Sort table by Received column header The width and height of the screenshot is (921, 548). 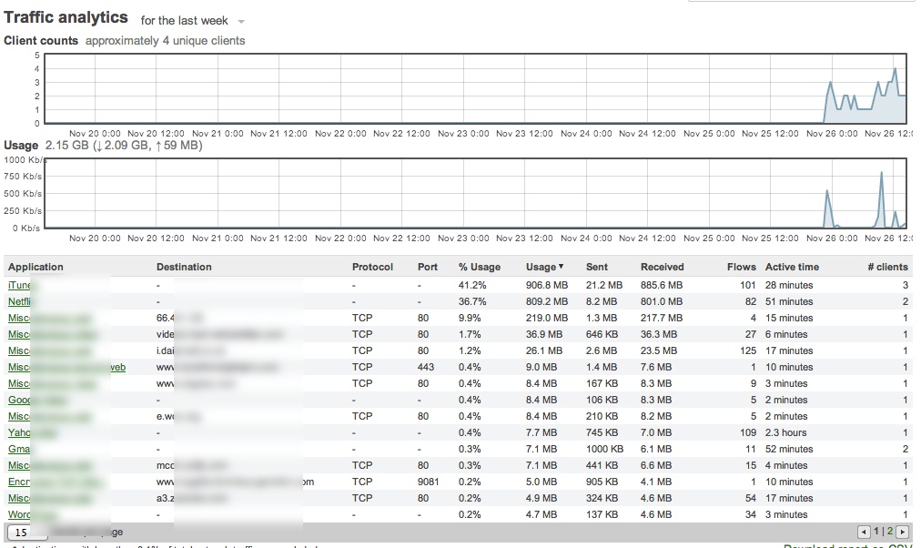tap(662, 267)
